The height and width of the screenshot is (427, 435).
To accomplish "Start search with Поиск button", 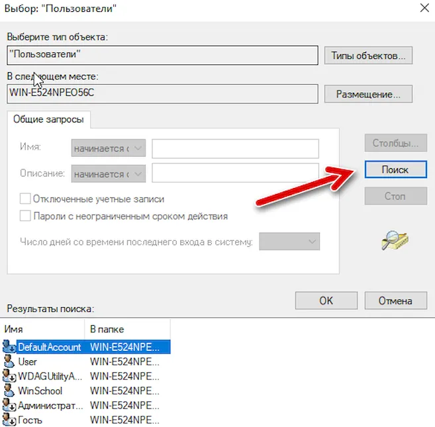I will click(396, 169).
